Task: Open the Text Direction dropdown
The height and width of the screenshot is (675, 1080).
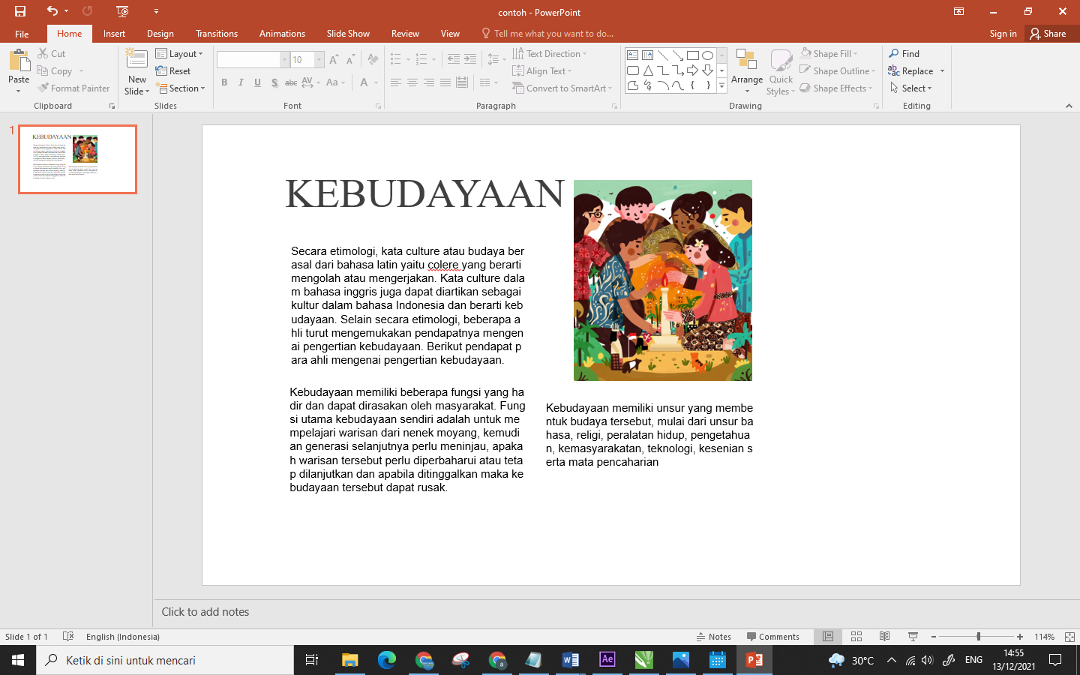Action: [x=550, y=54]
